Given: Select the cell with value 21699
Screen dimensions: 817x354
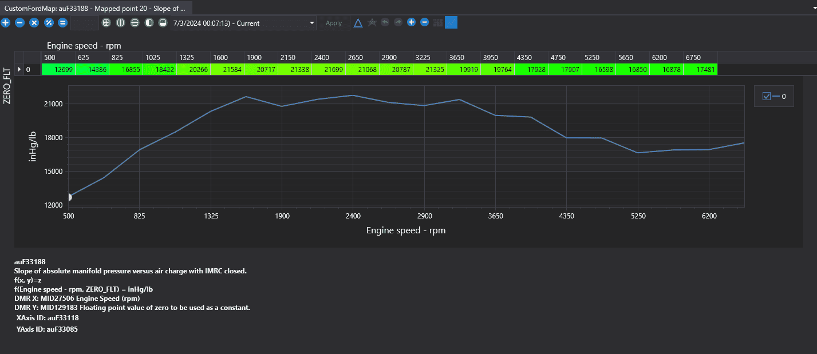Looking at the screenshot, I should [329, 69].
